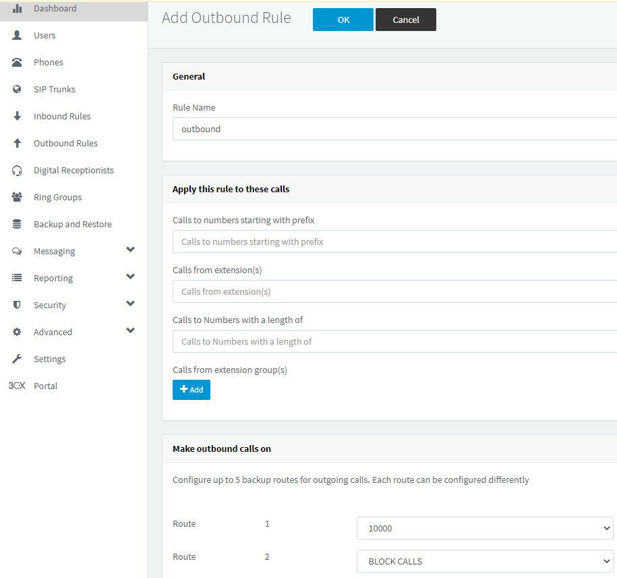617x578 pixels.
Task: Click the Configure up to 5 backup routes text
Action: click(x=351, y=480)
